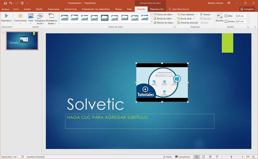This screenshot has height=159, width=258.
Task: Open Forma de vídeo dropdown
Action: click(x=164, y=14)
